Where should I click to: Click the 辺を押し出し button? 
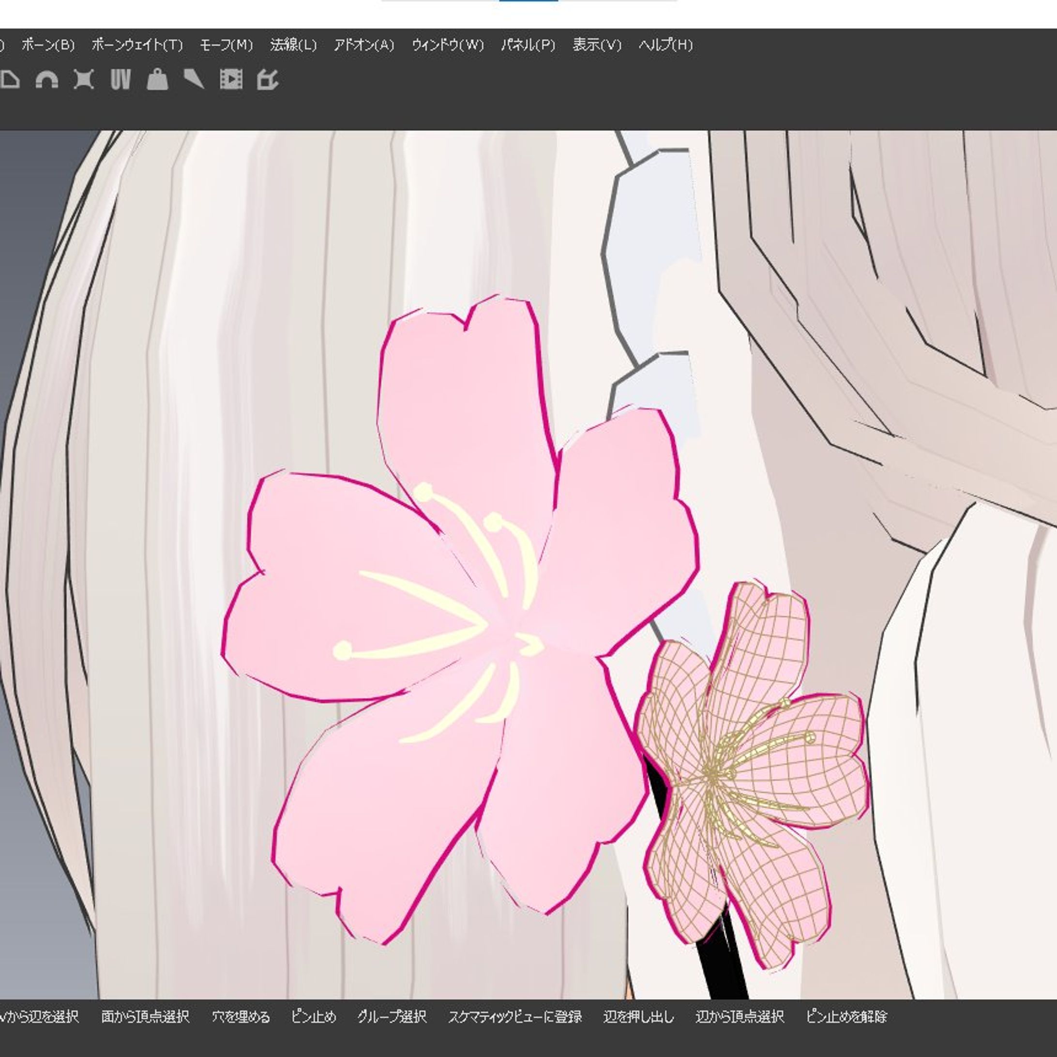point(638,1016)
